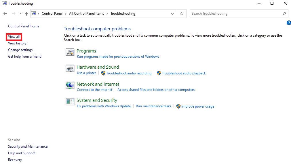
Task: Open the recent locations dropdown arrow
Action: [20, 14]
